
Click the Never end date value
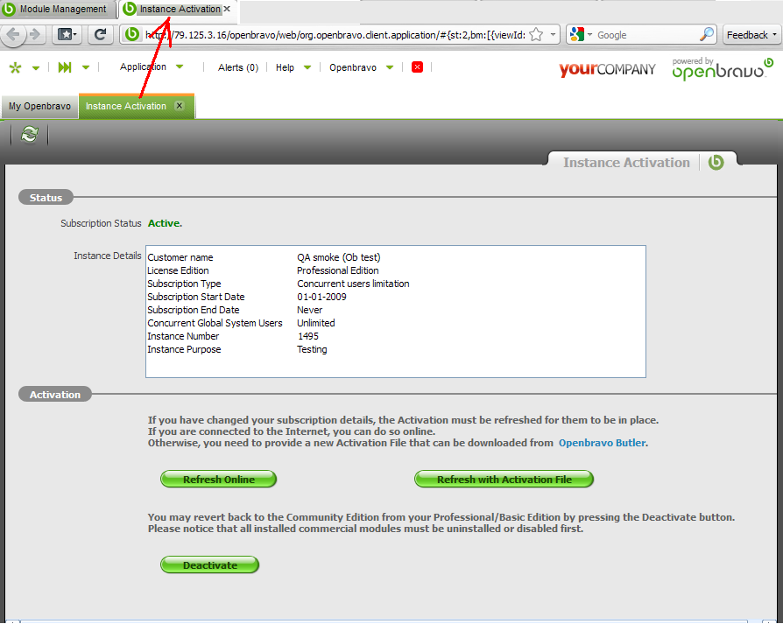coord(309,311)
